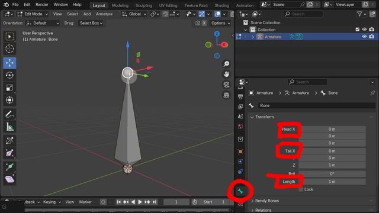Click the pan view hand icon
This screenshot has width=379, height=213.
[x=226, y=74]
